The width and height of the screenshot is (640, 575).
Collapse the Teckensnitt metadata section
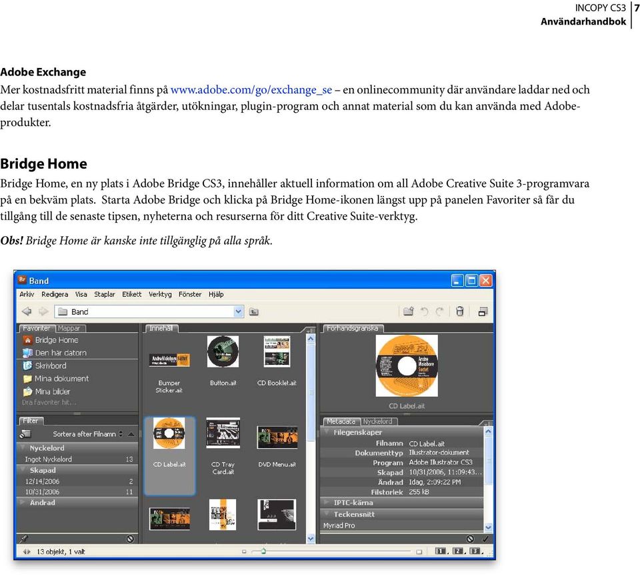click(x=327, y=514)
